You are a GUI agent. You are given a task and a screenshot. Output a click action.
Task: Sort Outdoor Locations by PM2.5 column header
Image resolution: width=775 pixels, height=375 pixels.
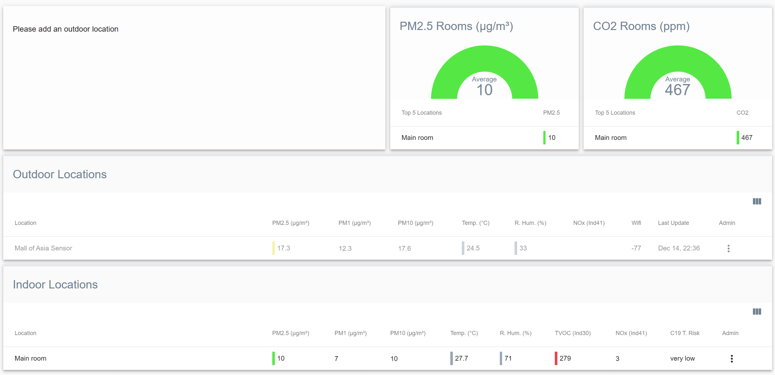[290, 223]
